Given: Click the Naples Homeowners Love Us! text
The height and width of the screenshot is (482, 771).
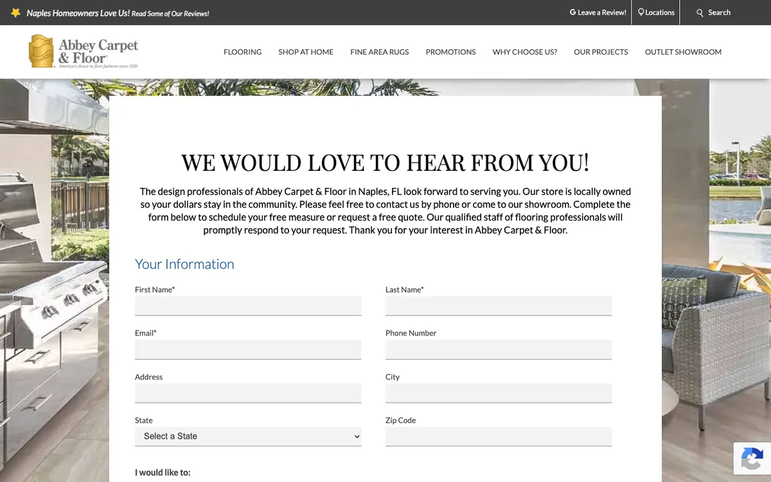Looking at the screenshot, I should [x=78, y=13].
